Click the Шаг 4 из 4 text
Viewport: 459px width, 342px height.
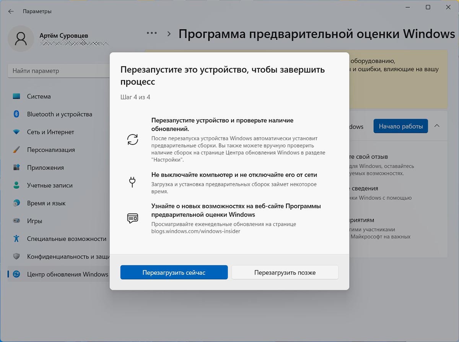click(135, 97)
